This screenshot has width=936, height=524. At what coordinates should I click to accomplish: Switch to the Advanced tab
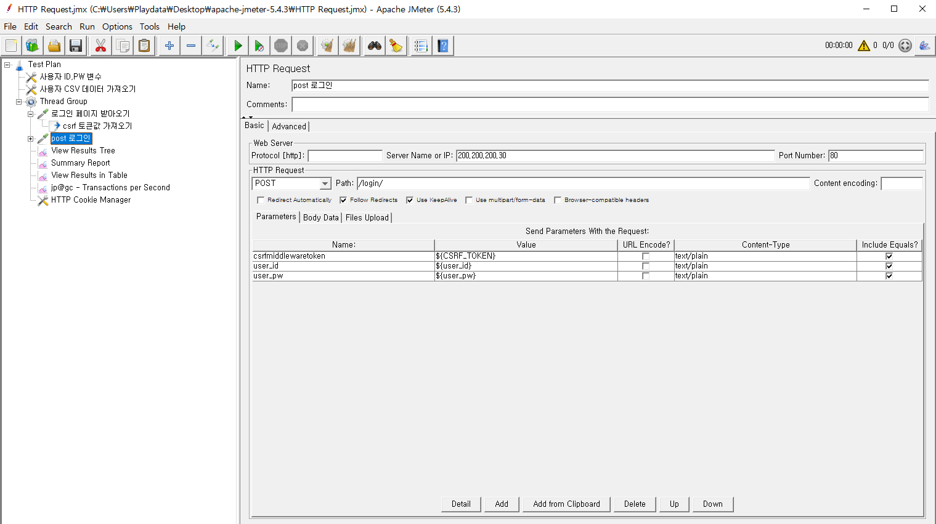click(x=289, y=126)
